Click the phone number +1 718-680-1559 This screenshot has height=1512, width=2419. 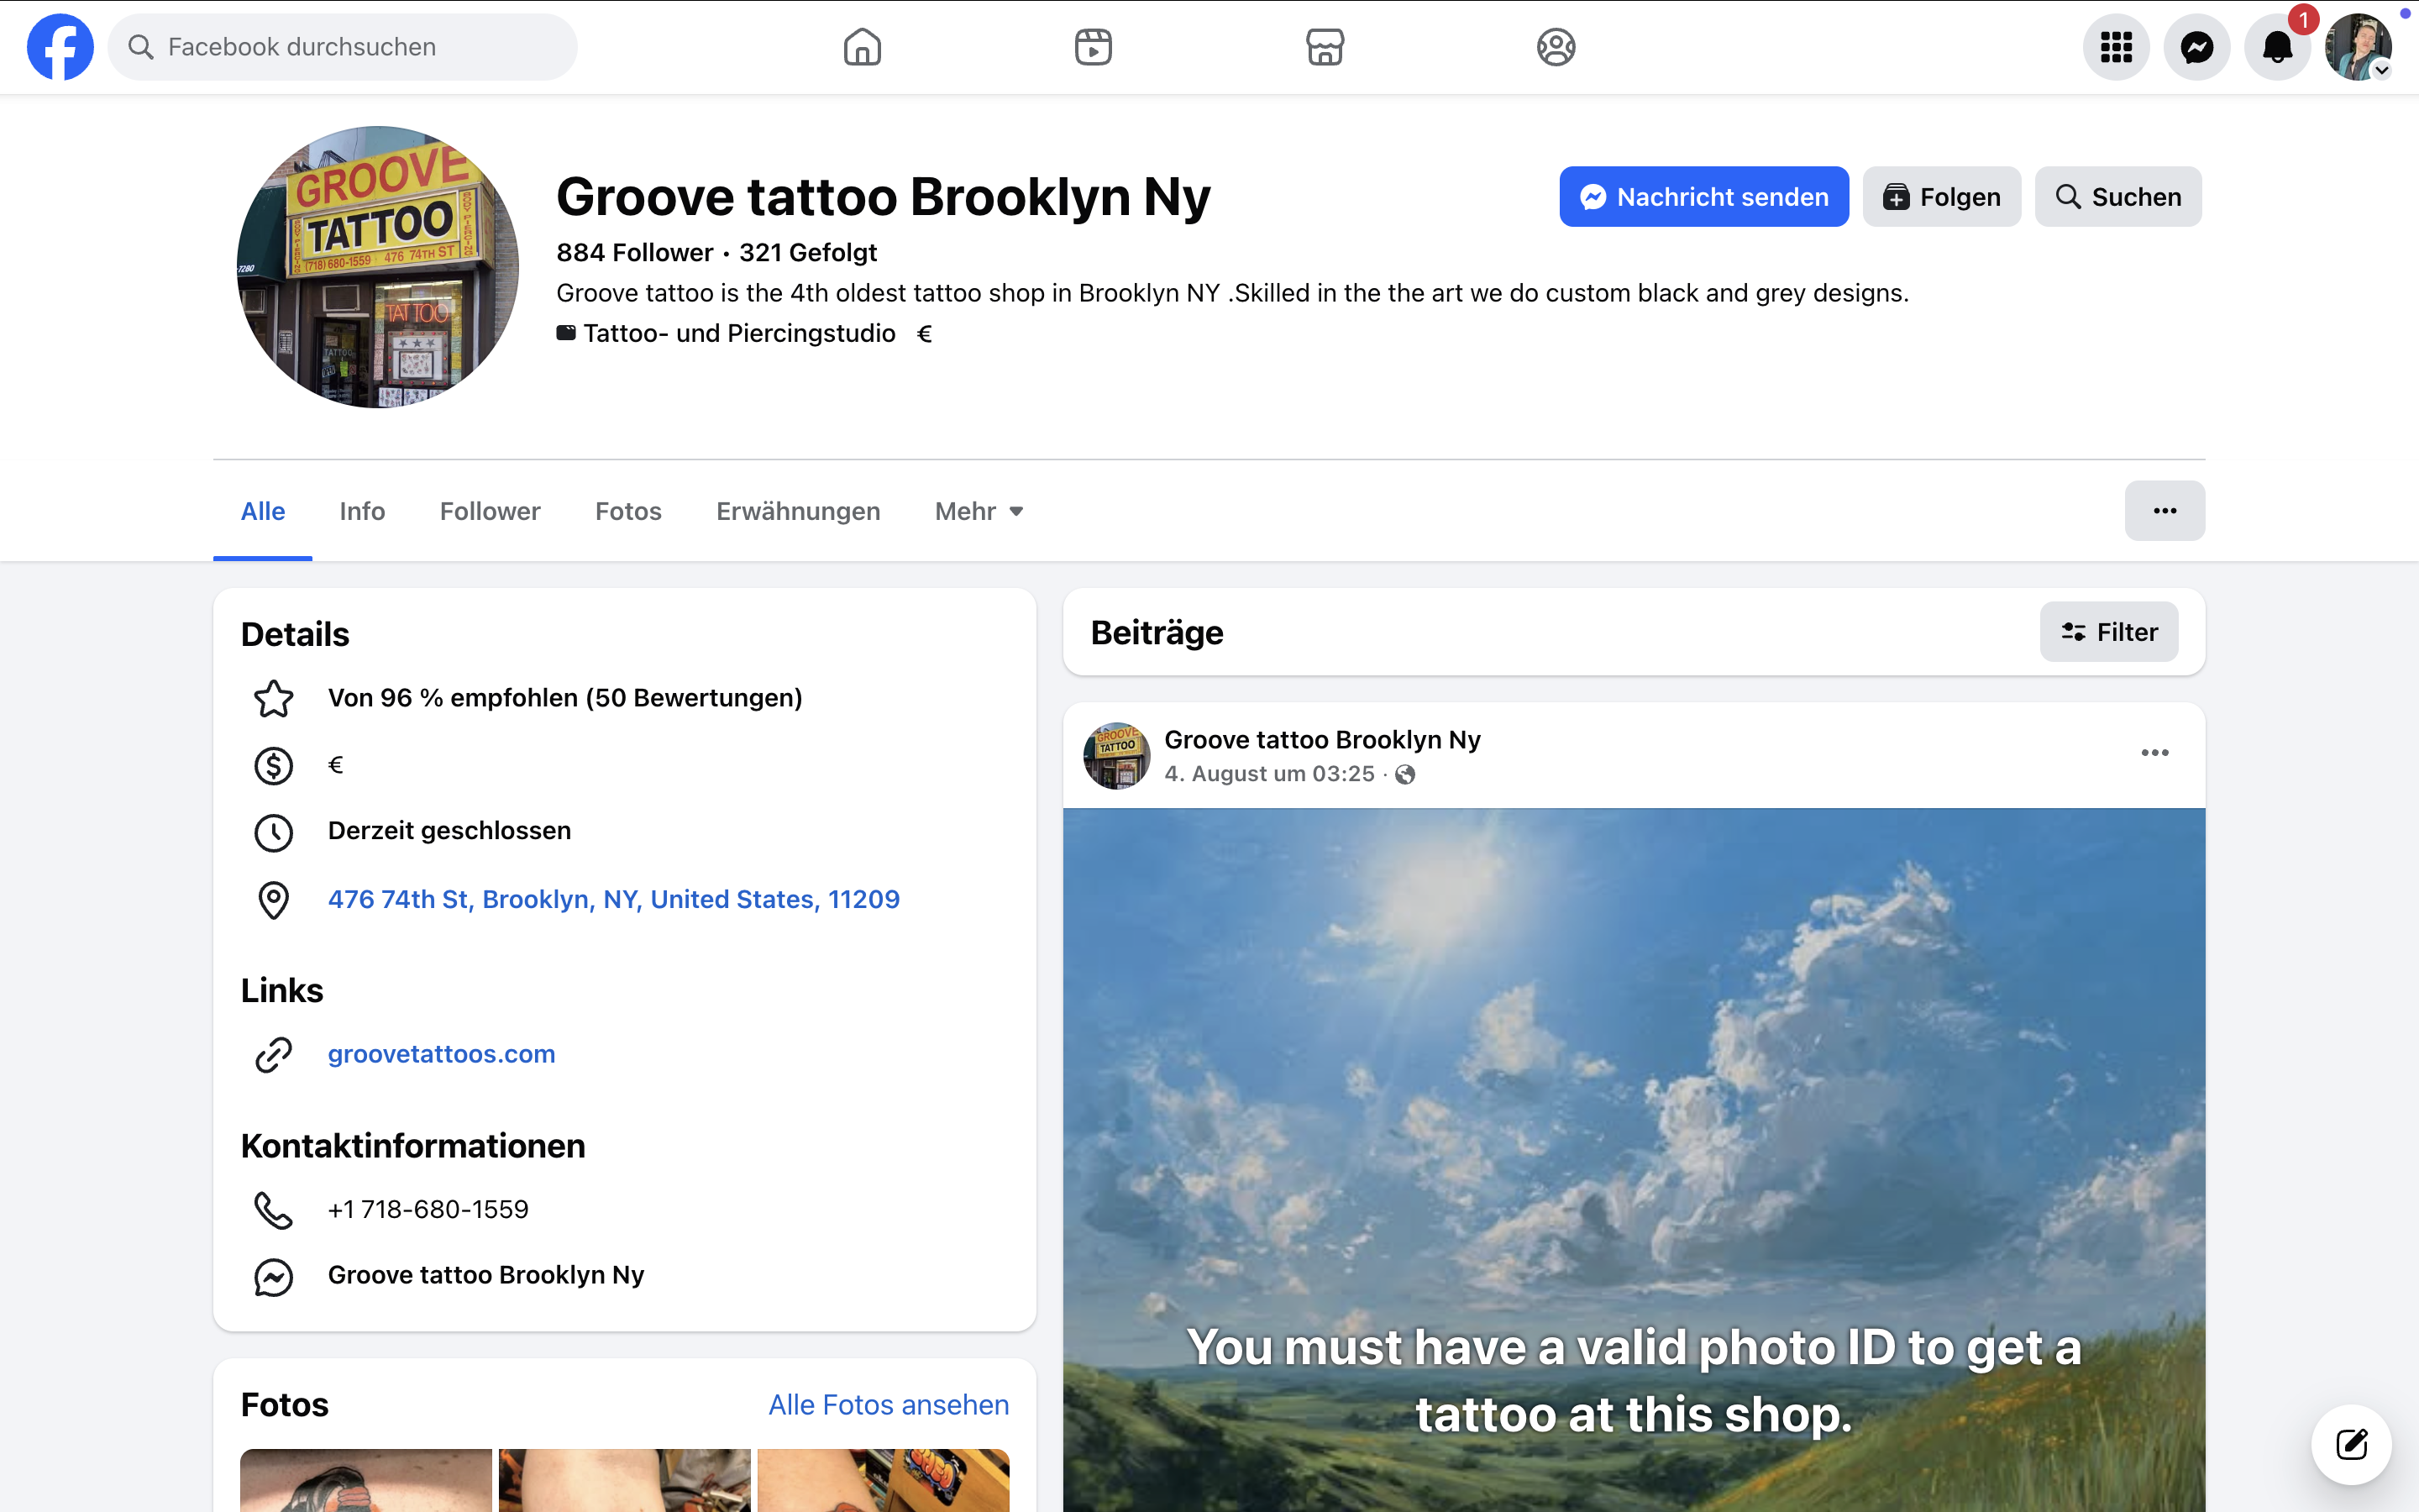428,1209
